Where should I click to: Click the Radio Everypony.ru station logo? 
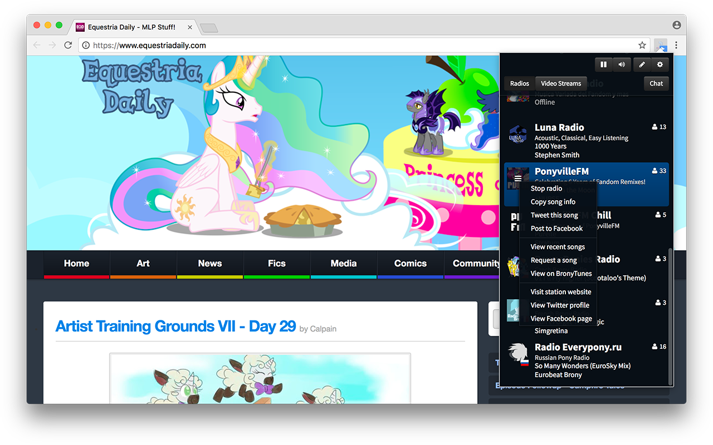(517, 354)
